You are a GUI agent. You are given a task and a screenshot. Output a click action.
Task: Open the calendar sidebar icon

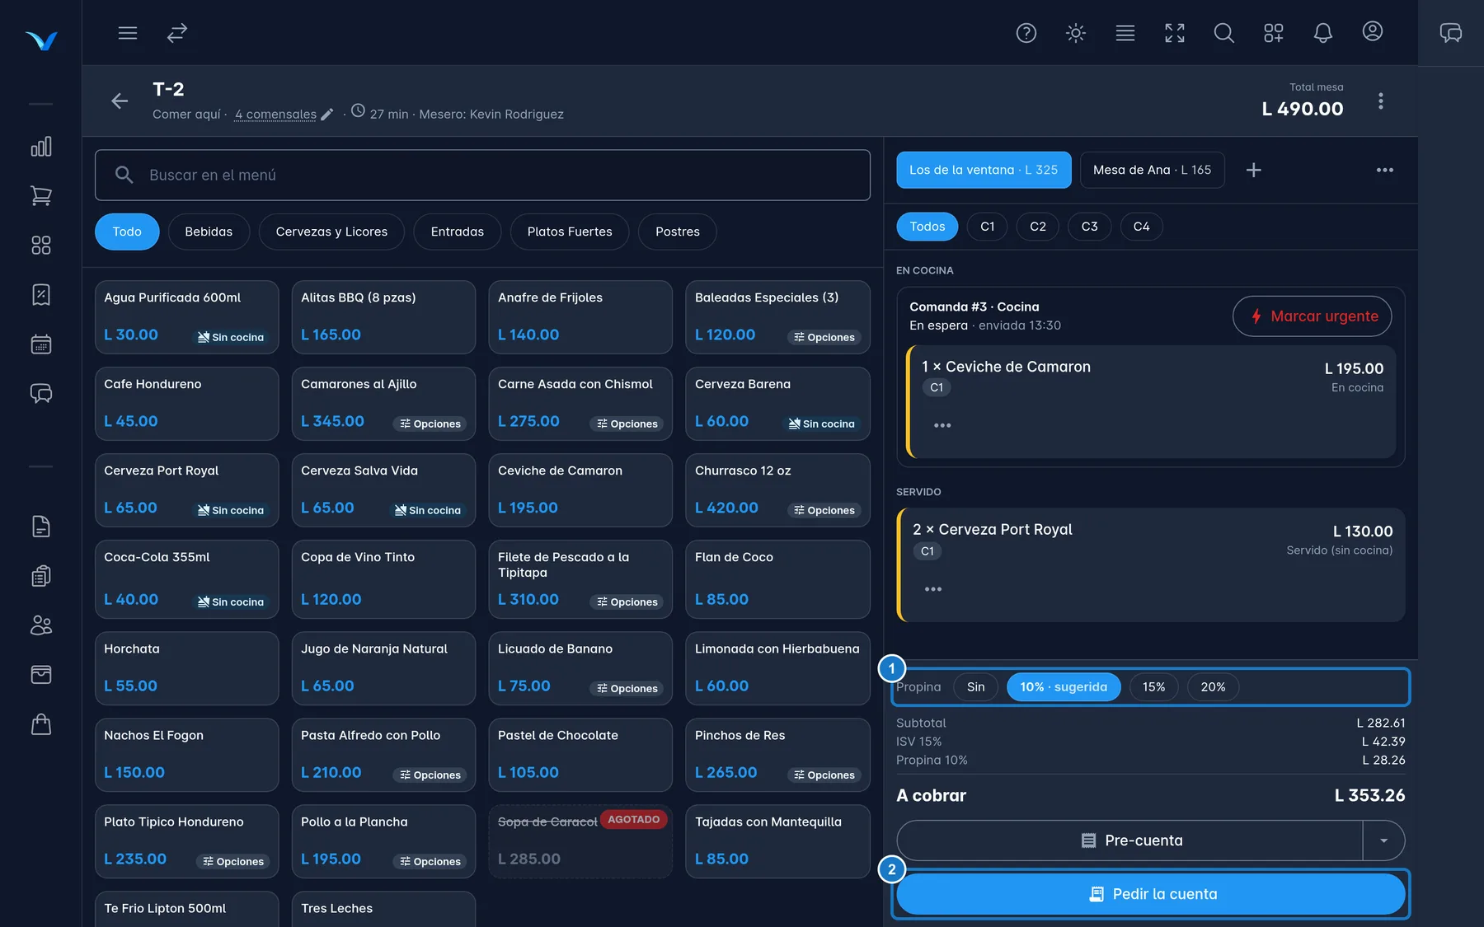click(41, 344)
